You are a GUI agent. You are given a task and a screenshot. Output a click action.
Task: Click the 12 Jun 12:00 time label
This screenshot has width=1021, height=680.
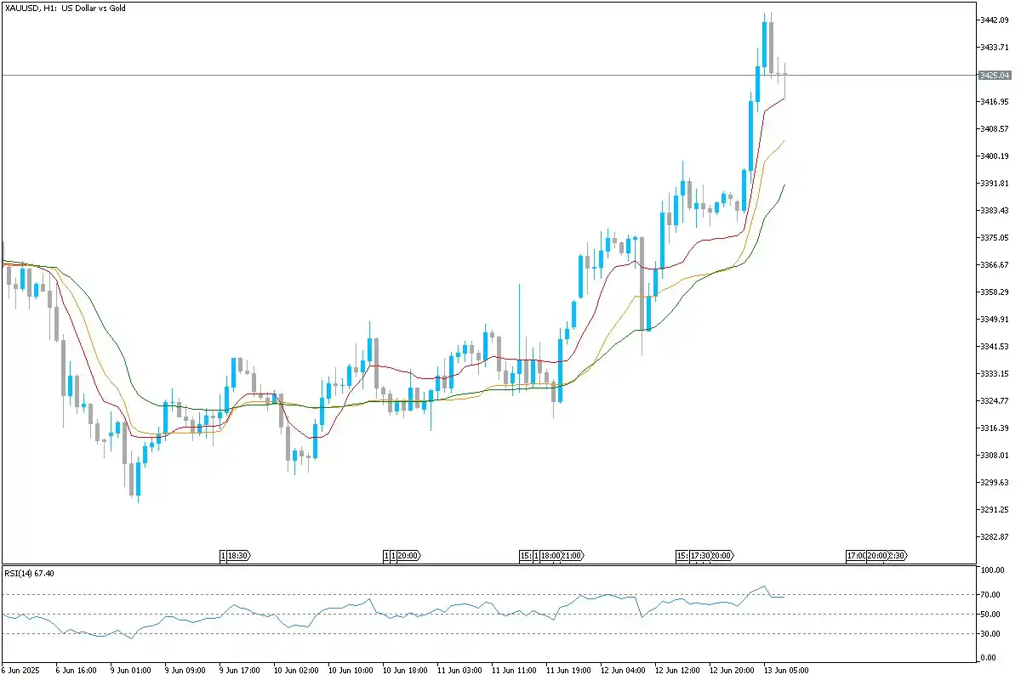point(677,670)
